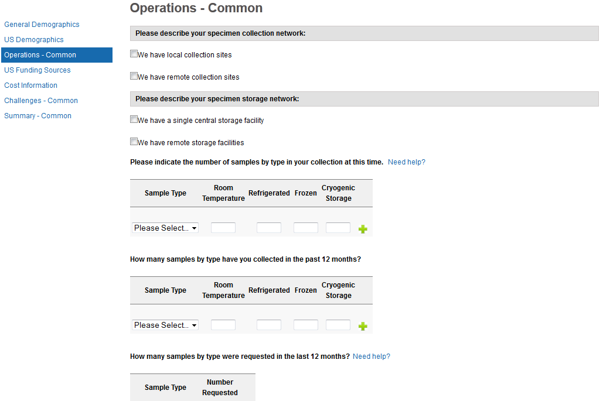Screen dimensions: 603x401
Task: Click 'Need help?' link beside current collection question
Action: 407,162
